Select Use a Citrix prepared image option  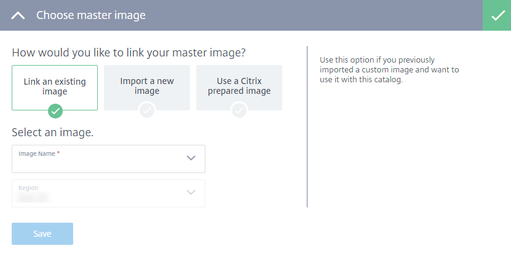click(239, 87)
